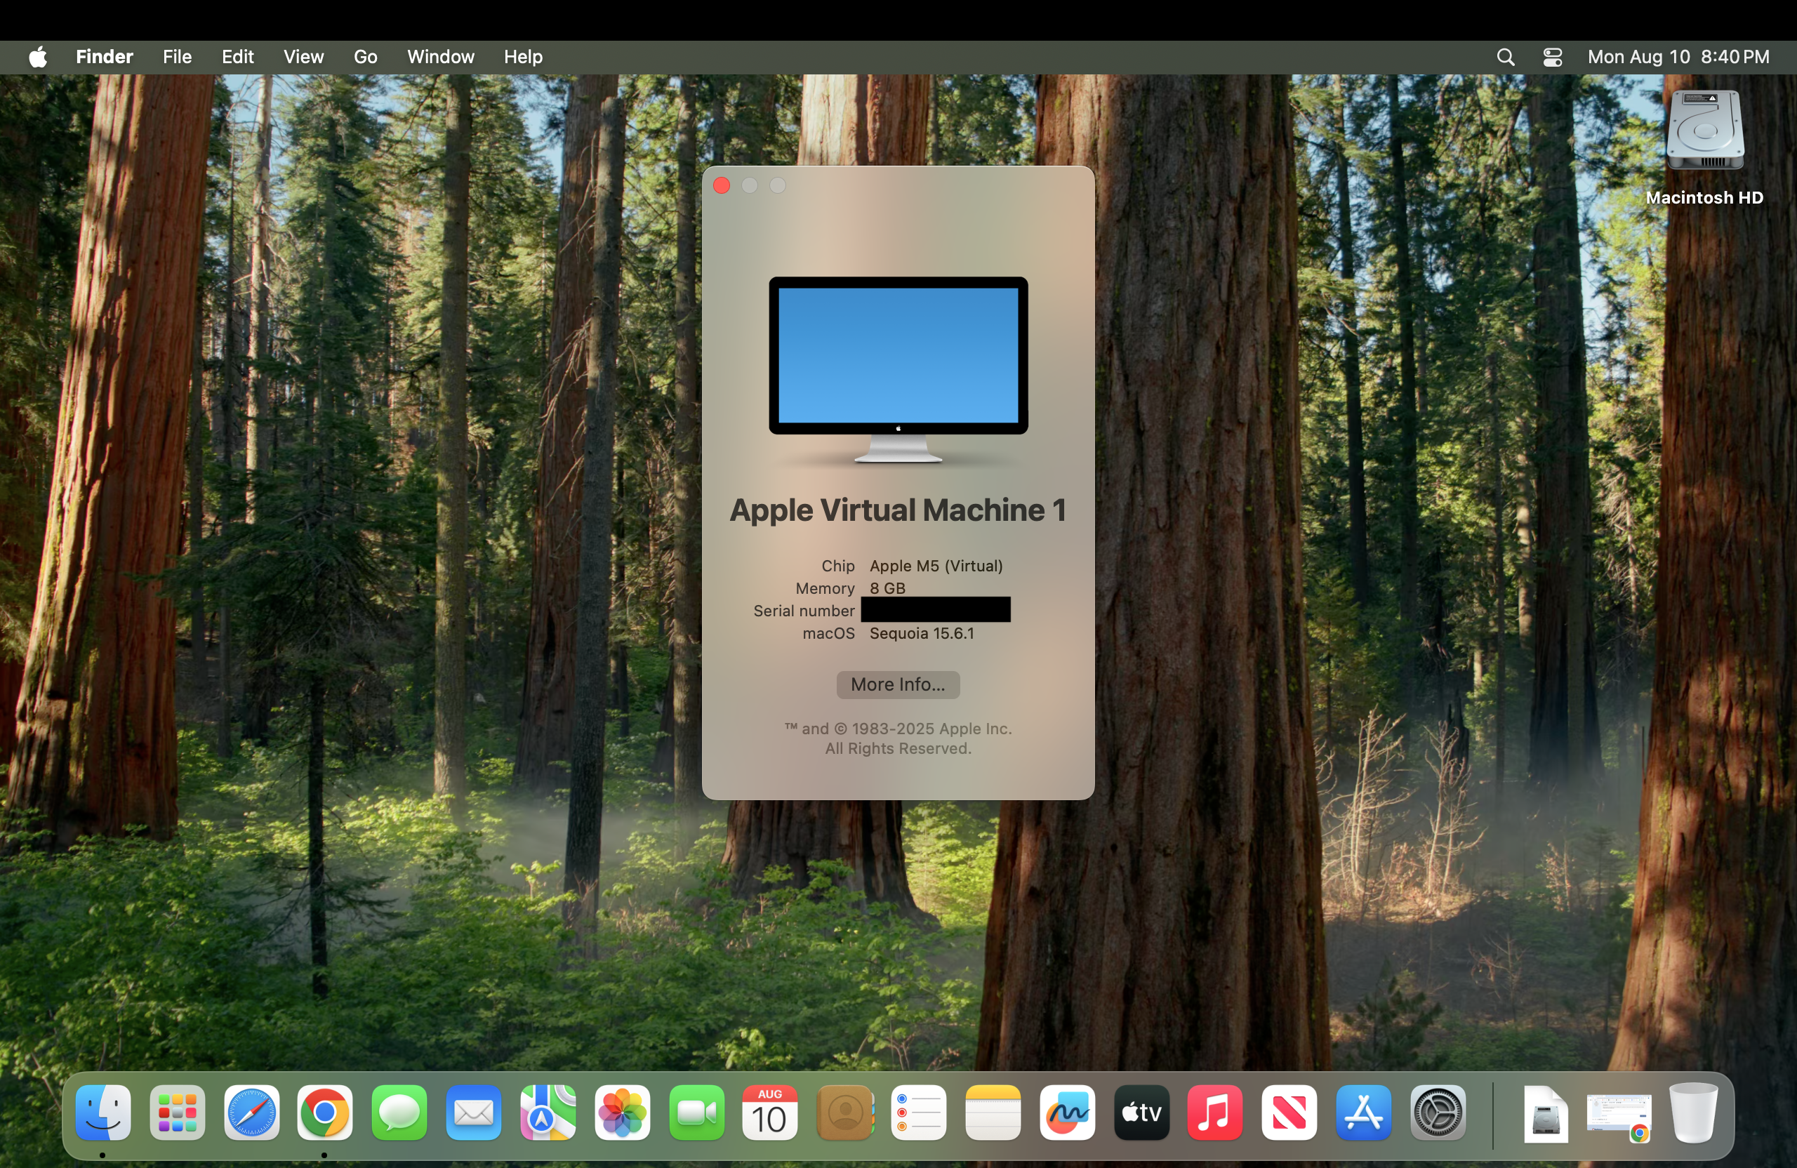
Task: Open Freeform app in the Dock
Action: click(1068, 1112)
